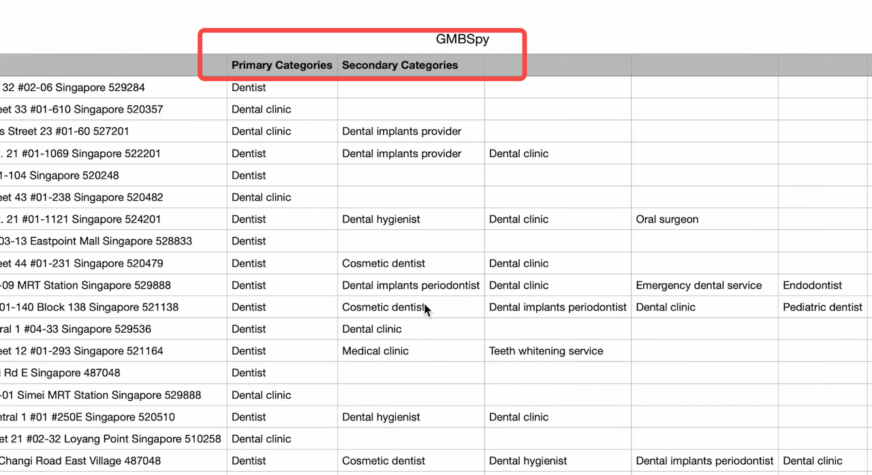Image resolution: width=872 pixels, height=475 pixels.
Task: Select the Oral surgeon cell
Action: pos(704,219)
